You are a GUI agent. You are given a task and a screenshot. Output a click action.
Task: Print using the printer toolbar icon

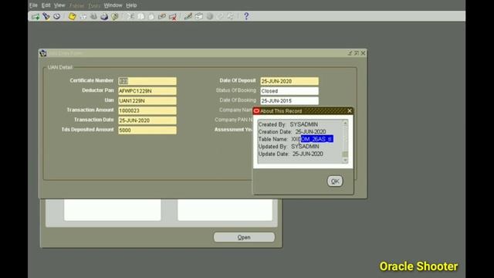(104, 16)
